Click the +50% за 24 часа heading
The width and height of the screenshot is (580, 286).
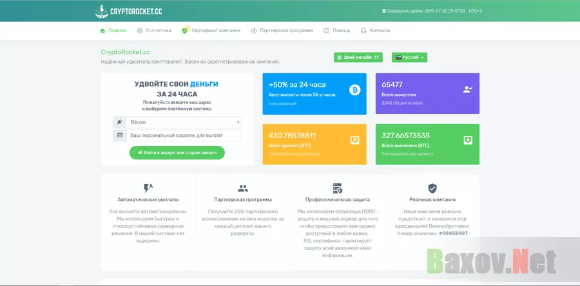(x=297, y=85)
